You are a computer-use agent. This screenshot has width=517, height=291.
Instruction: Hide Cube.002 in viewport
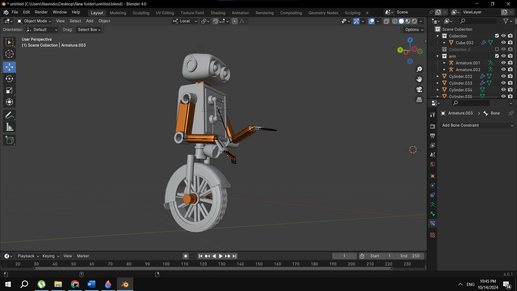503,42
